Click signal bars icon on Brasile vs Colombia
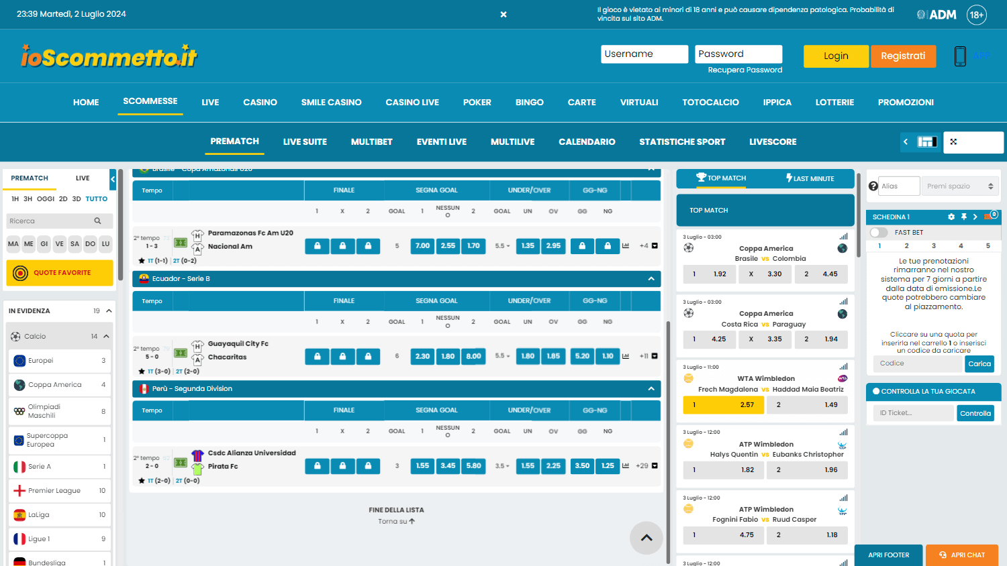 (x=843, y=237)
